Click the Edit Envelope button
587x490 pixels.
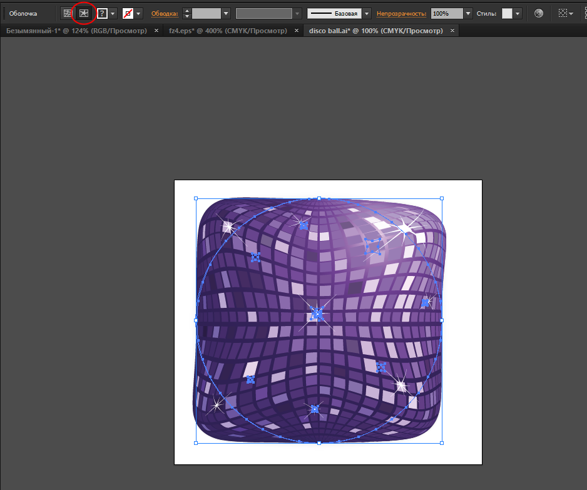coord(67,13)
